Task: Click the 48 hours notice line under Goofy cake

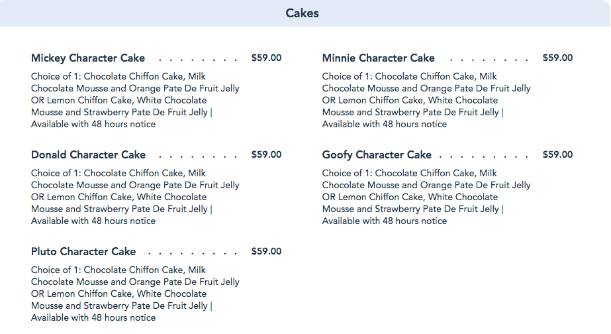Action: (385, 221)
